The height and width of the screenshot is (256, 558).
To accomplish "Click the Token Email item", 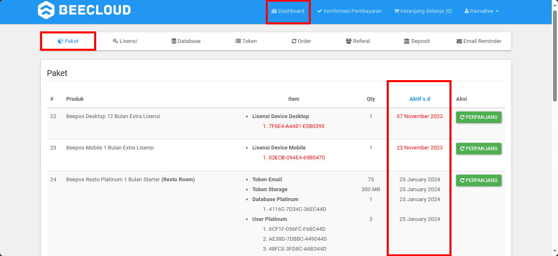I will click(x=267, y=180).
